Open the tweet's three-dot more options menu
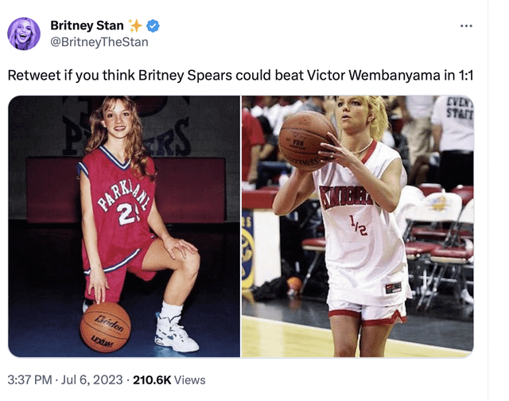The height and width of the screenshot is (401, 509). coord(466,26)
